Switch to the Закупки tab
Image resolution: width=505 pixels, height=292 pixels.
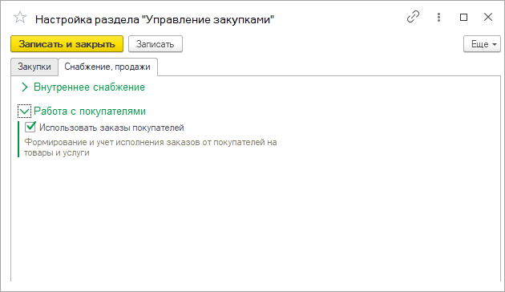point(34,67)
